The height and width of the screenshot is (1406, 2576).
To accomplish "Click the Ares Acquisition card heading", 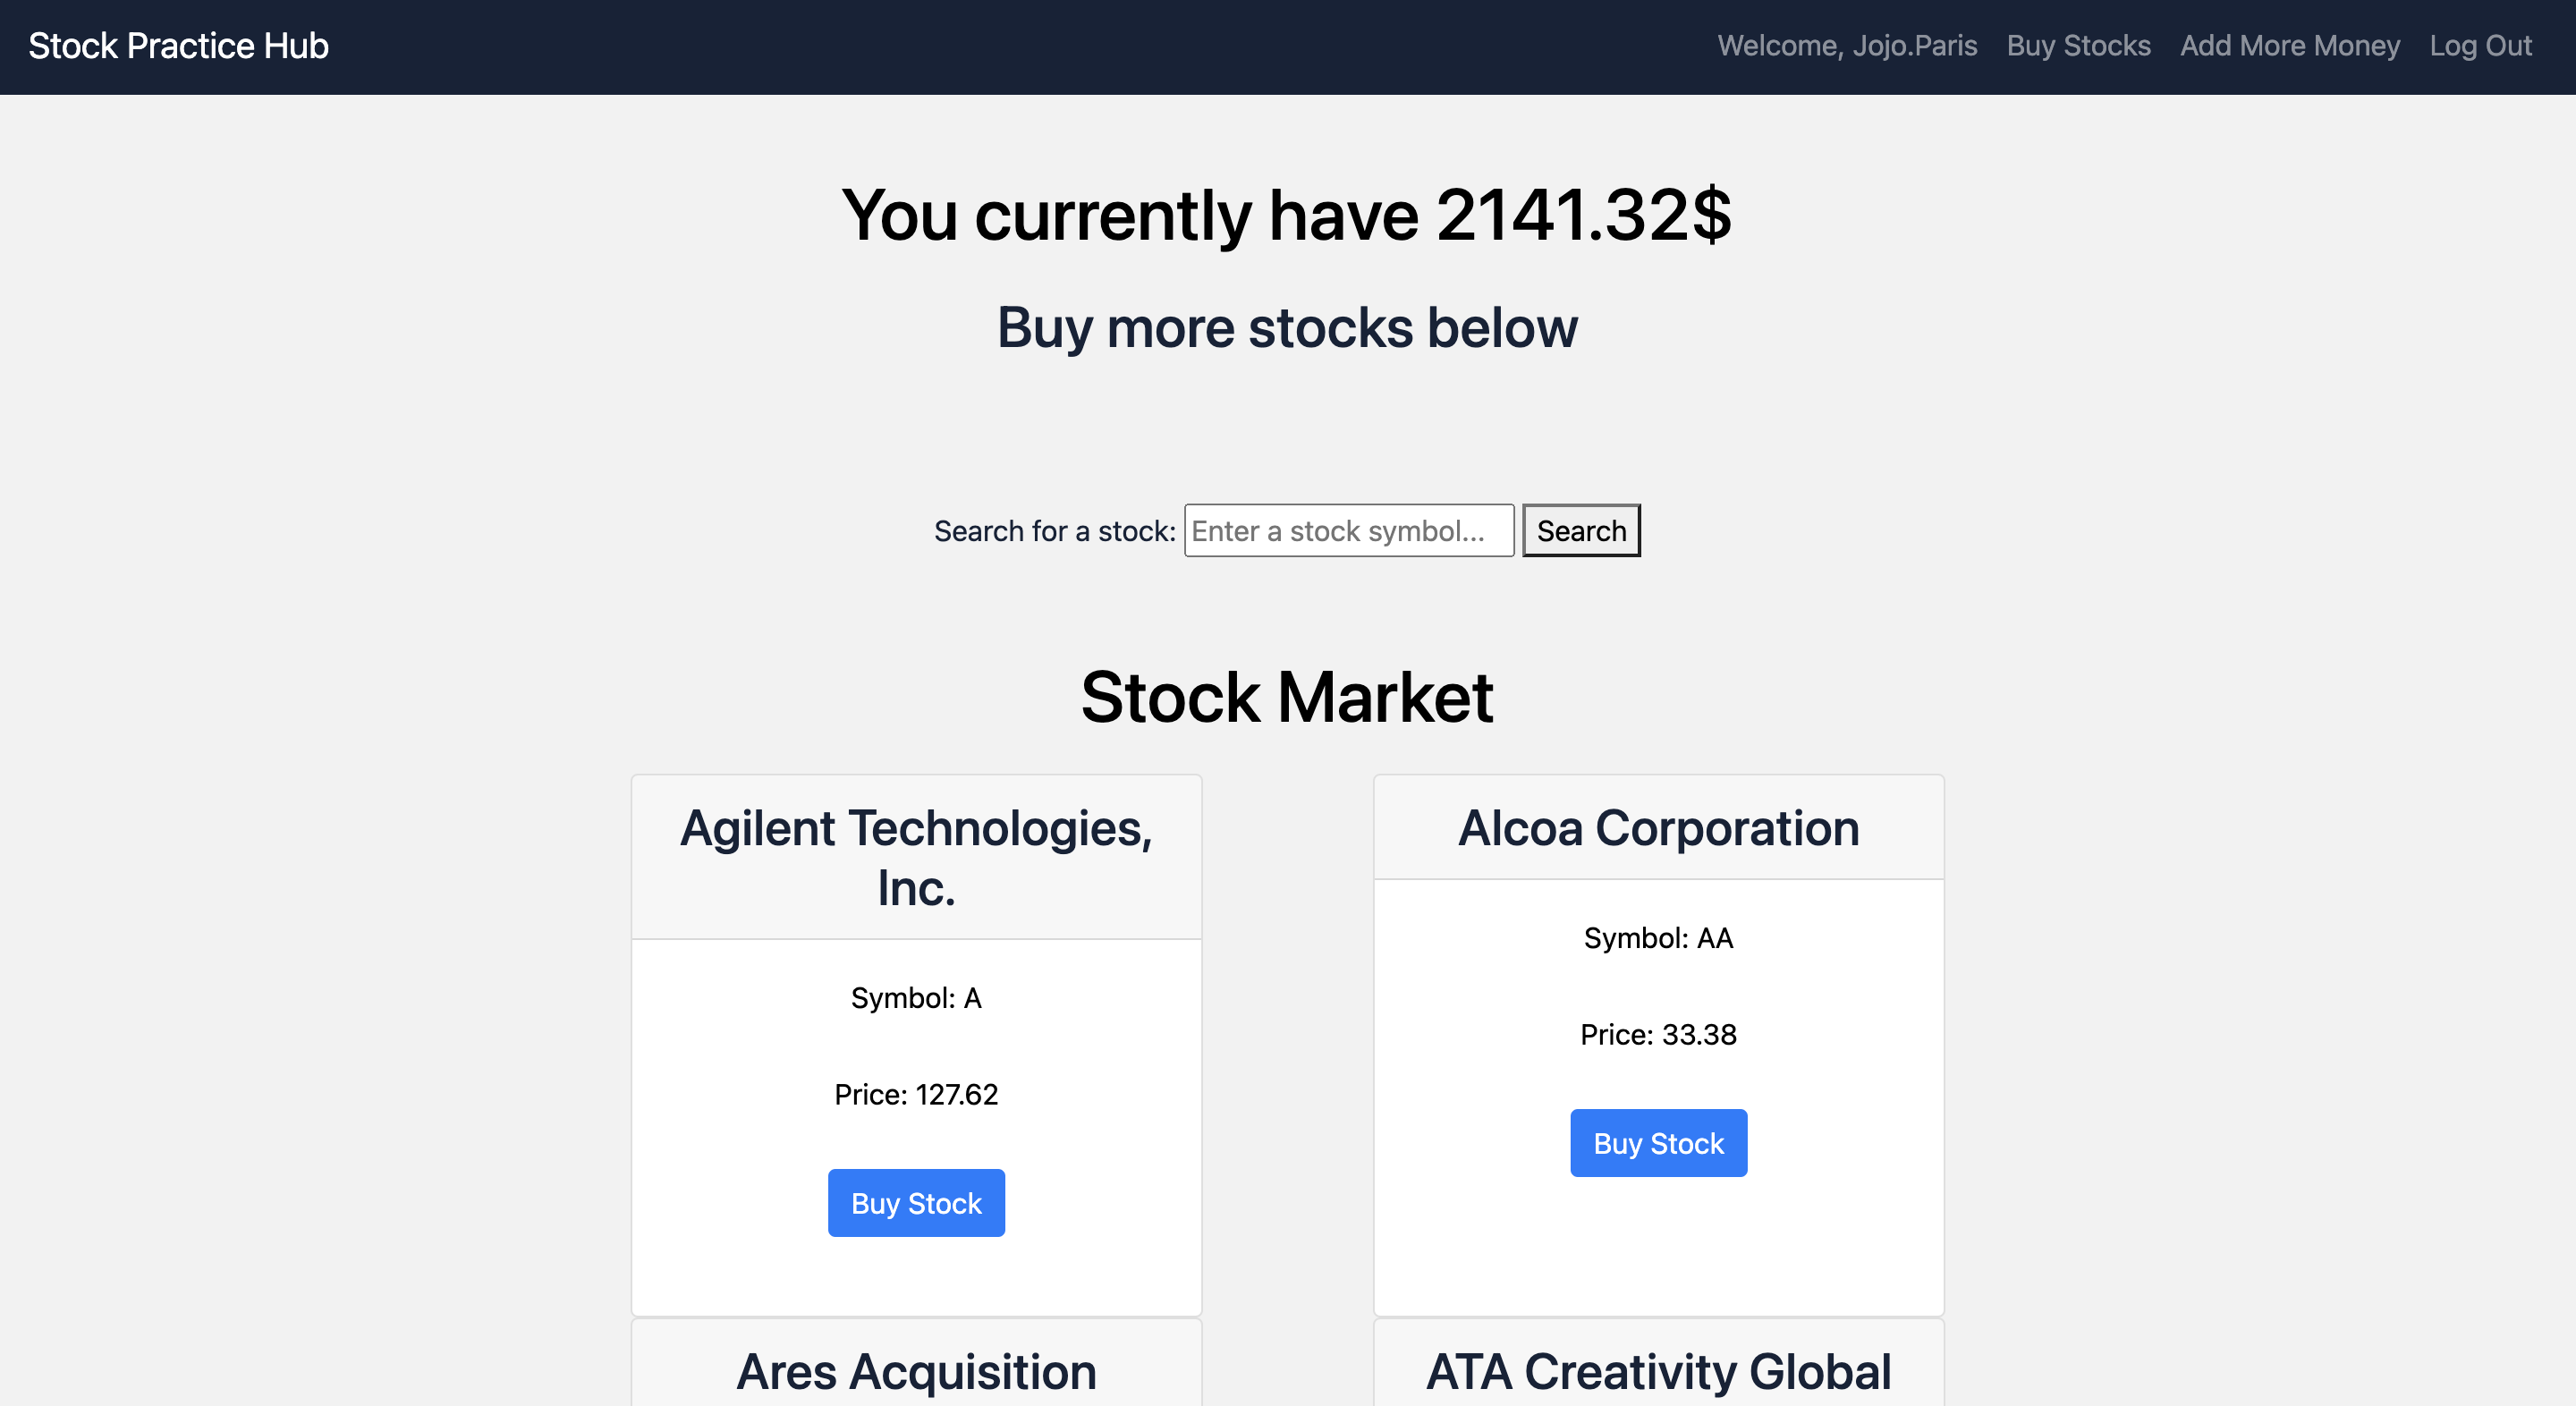I will (x=915, y=1371).
